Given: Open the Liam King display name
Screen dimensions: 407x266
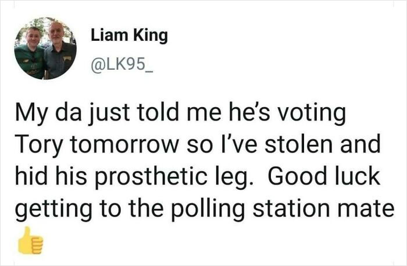Looking at the screenshot, I should pos(129,36).
